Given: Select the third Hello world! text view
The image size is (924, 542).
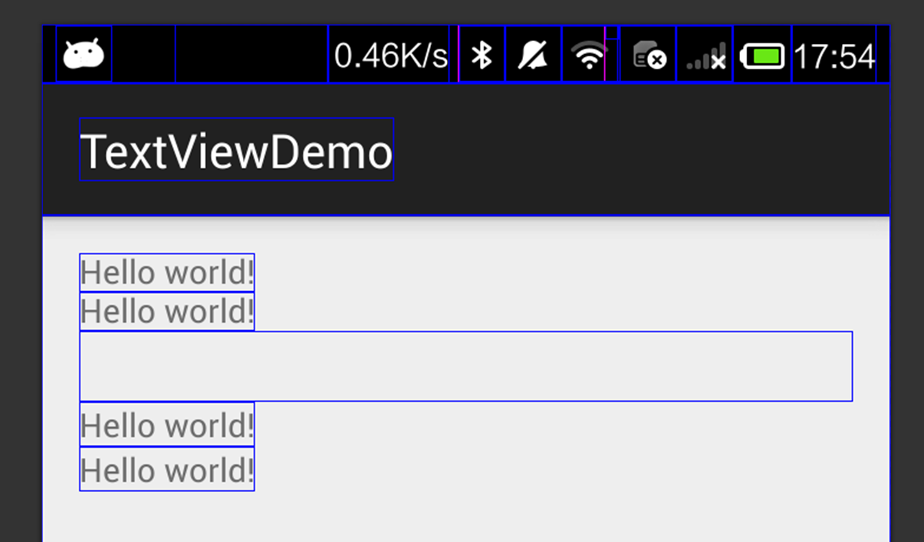Looking at the screenshot, I should [x=167, y=425].
